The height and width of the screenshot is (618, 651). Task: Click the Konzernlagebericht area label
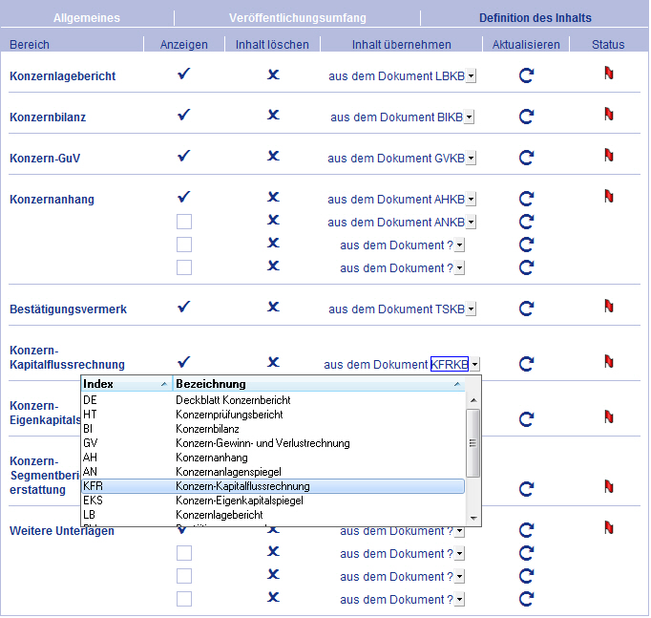(x=63, y=76)
